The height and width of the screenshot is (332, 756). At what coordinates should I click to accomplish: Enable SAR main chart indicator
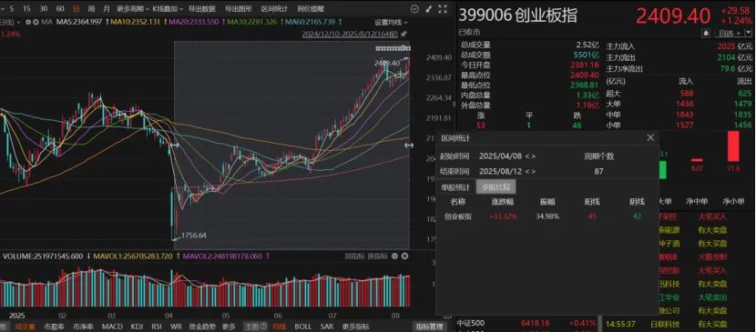point(327,327)
